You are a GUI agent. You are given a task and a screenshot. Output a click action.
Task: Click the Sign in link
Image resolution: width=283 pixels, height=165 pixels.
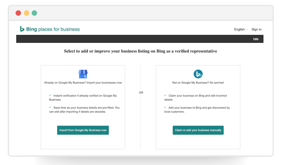tap(256, 29)
